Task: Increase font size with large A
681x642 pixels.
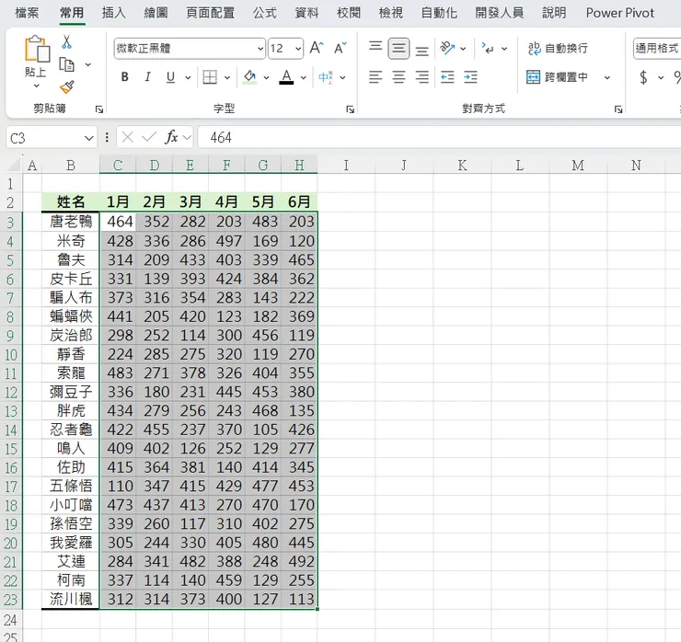Action: point(317,48)
